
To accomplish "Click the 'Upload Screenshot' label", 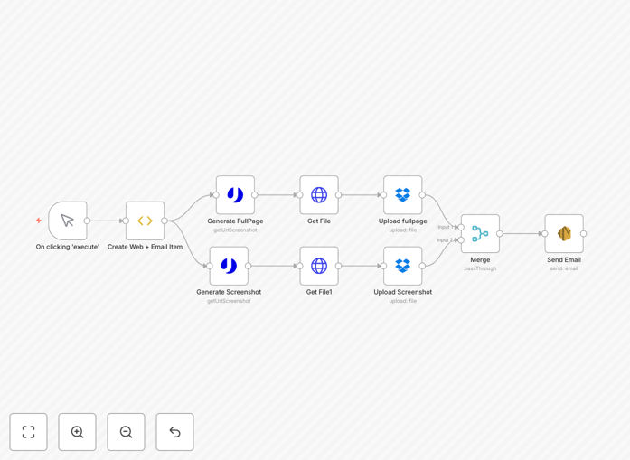I will (402, 292).
